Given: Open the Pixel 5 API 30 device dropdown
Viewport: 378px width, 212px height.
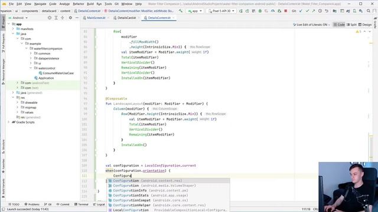Looking at the screenshot, I should coord(221,11).
